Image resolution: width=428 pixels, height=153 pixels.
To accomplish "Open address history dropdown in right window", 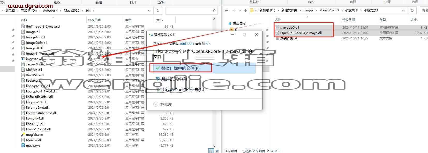I will point(403,10).
